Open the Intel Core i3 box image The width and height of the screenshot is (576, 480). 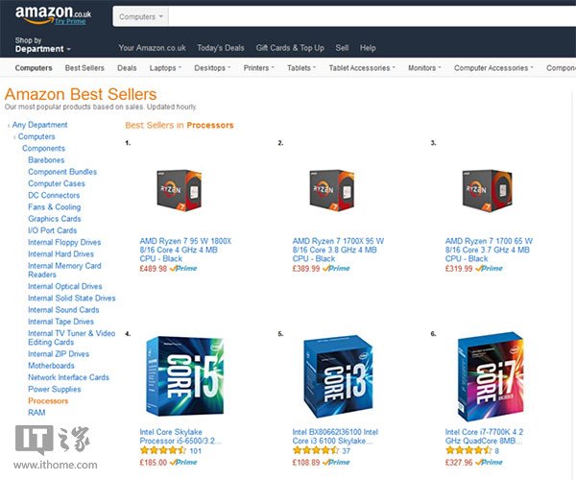tap(338, 377)
